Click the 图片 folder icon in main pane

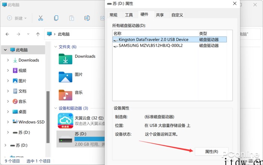[65, 77]
